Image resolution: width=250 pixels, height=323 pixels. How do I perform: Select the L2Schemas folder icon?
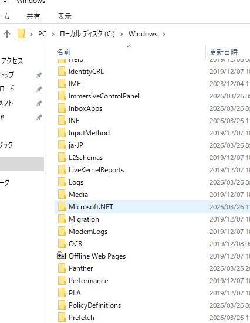(x=62, y=158)
